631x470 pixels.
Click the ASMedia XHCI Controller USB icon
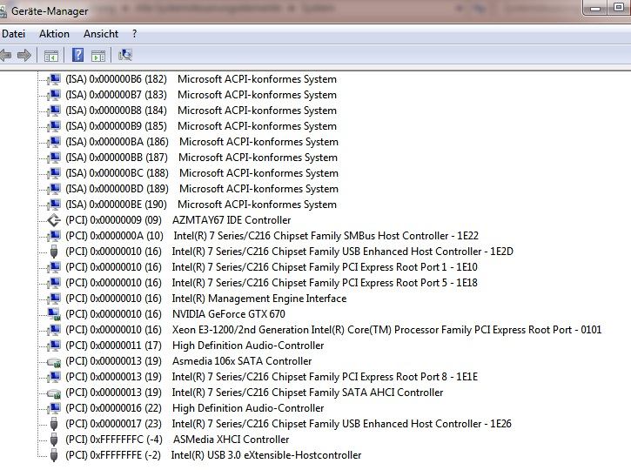click(54, 440)
